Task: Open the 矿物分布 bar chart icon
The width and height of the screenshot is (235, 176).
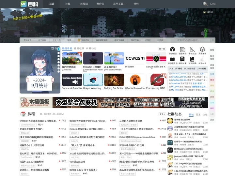Action: pyautogui.click(x=202, y=59)
